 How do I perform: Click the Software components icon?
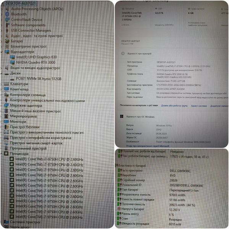7,25
